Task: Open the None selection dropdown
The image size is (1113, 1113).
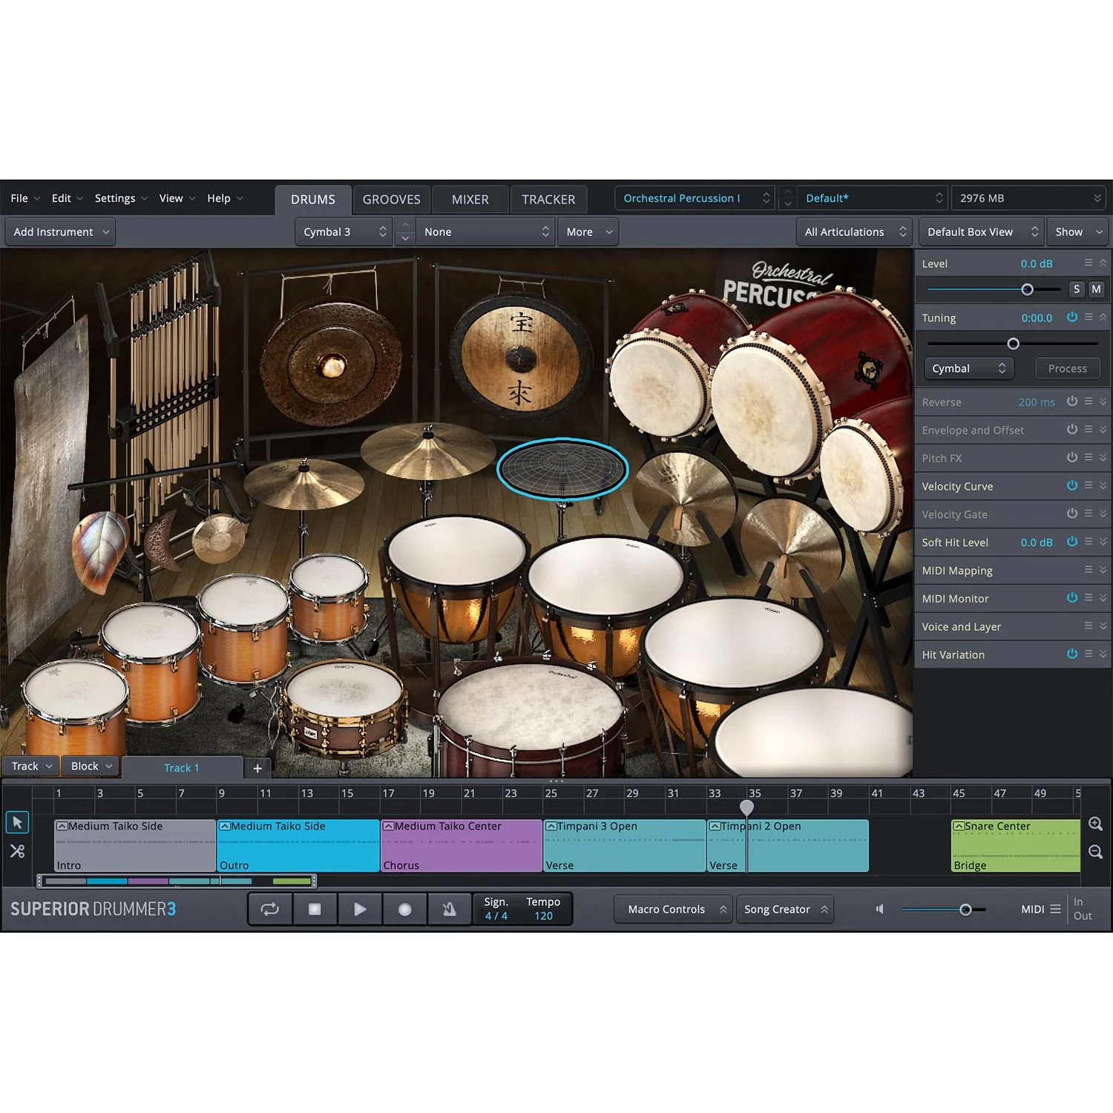Action: pyautogui.click(x=485, y=232)
